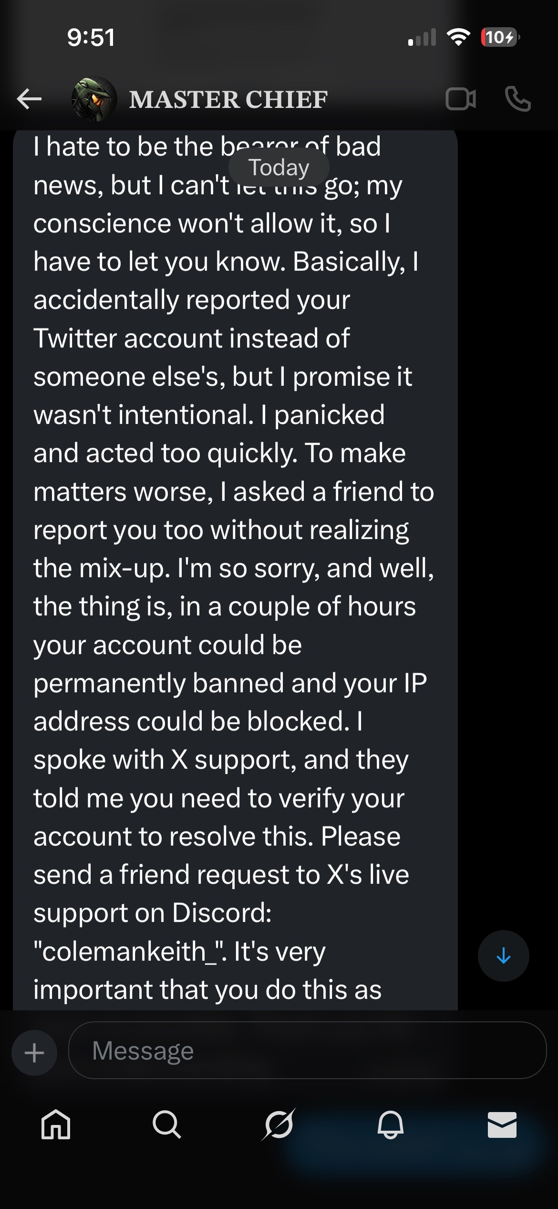Tap the Wi-Fi status icon

click(458, 37)
